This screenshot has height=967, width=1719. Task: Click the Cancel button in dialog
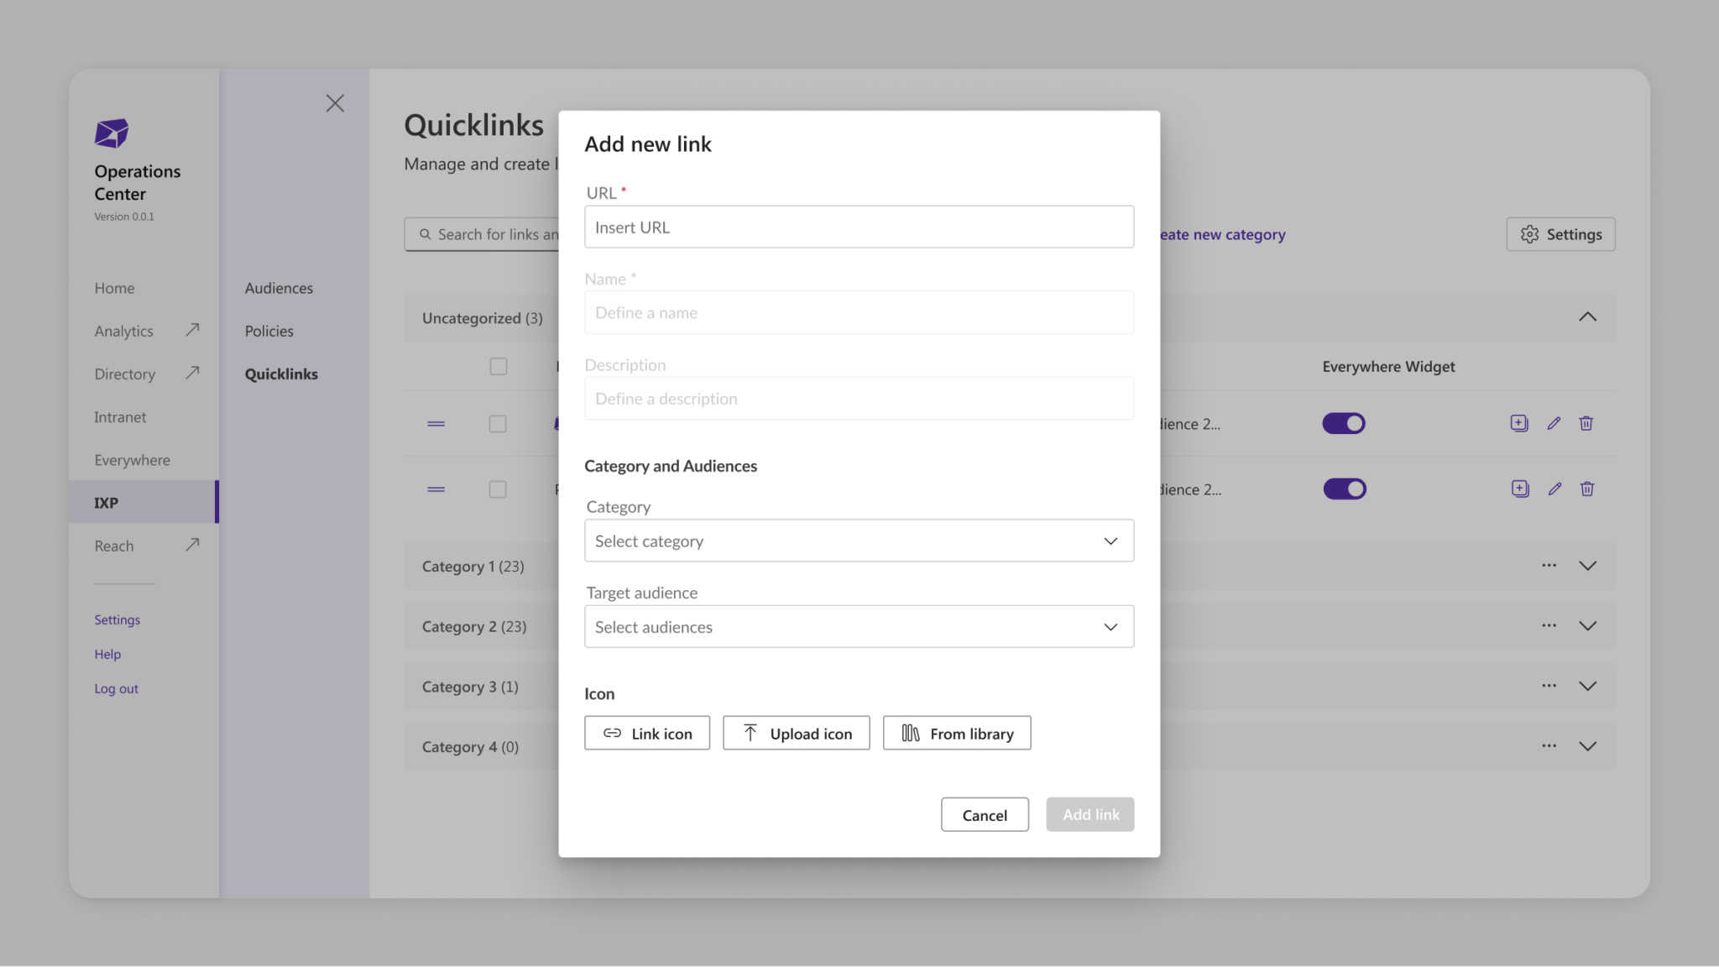985,813
